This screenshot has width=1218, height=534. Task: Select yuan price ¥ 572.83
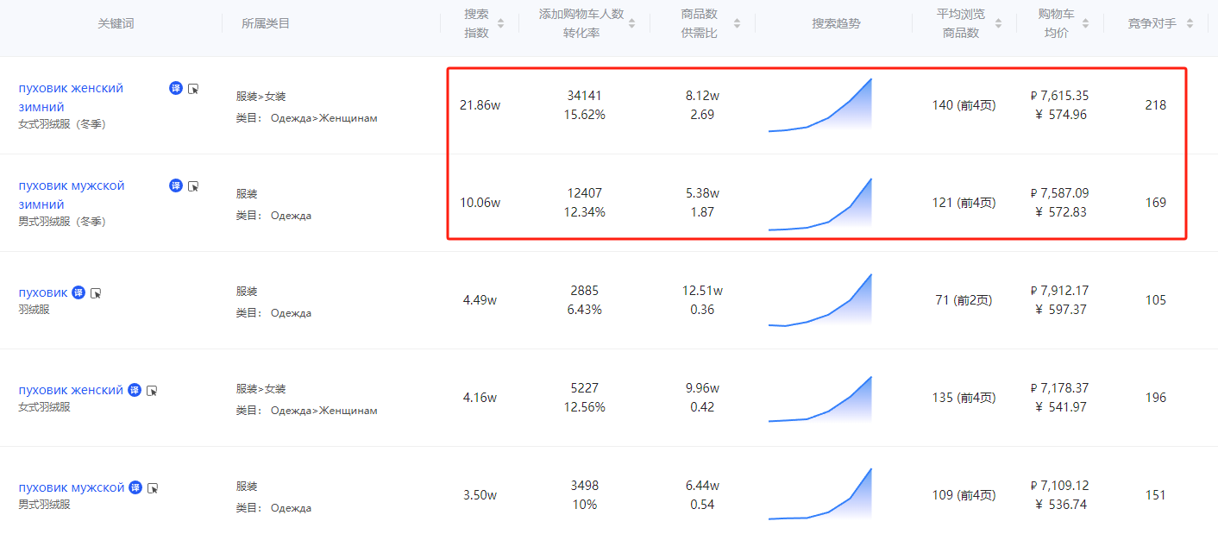pyautogui.click(x=1060, y=212)
